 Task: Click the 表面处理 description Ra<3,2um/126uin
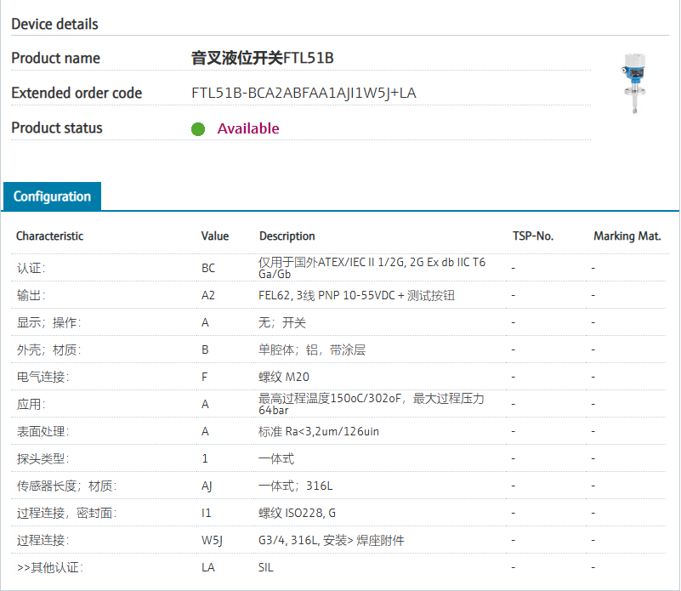319,432
